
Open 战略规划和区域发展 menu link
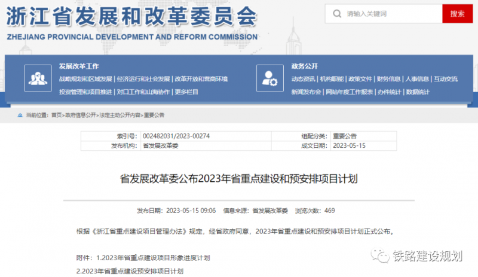[85, 79]
